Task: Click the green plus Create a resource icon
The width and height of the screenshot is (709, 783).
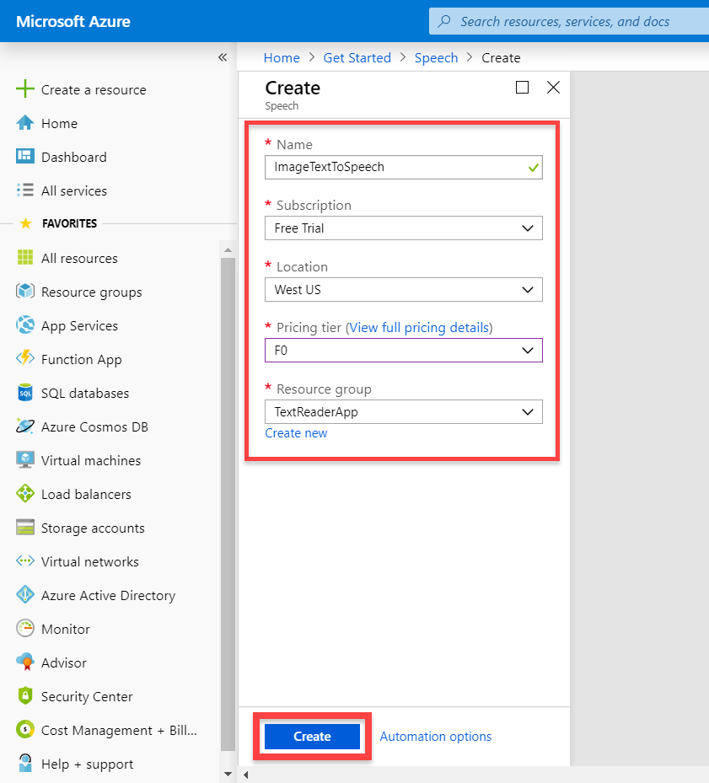Action: pos(25,89)
